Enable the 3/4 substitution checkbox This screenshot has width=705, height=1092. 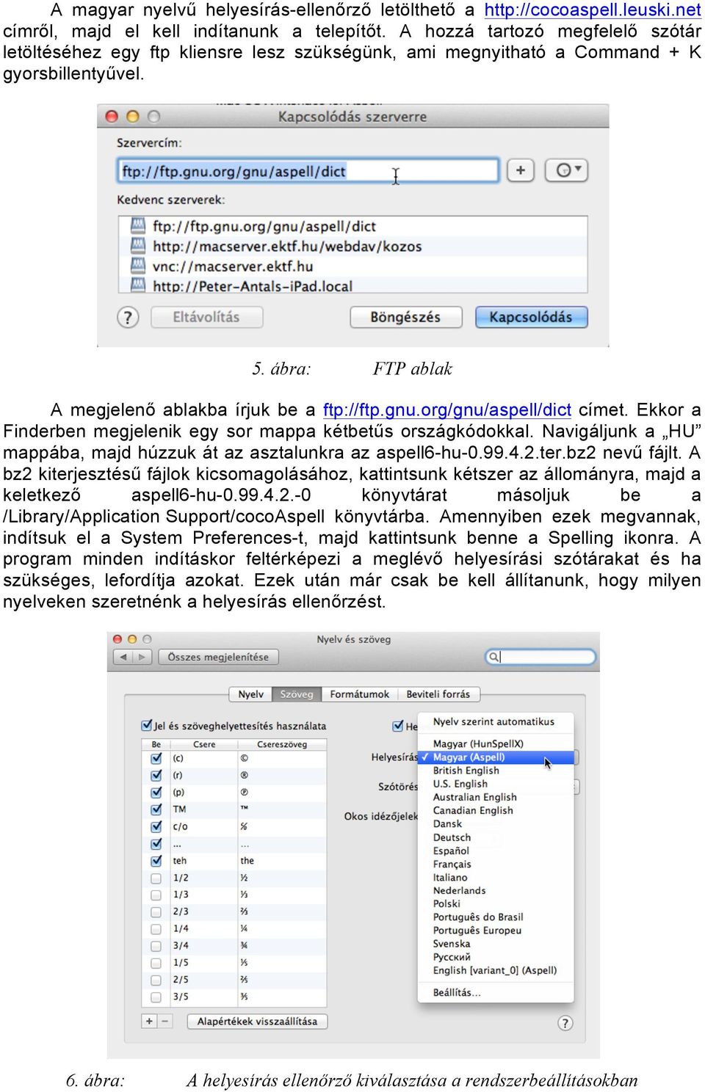[156, 945]
